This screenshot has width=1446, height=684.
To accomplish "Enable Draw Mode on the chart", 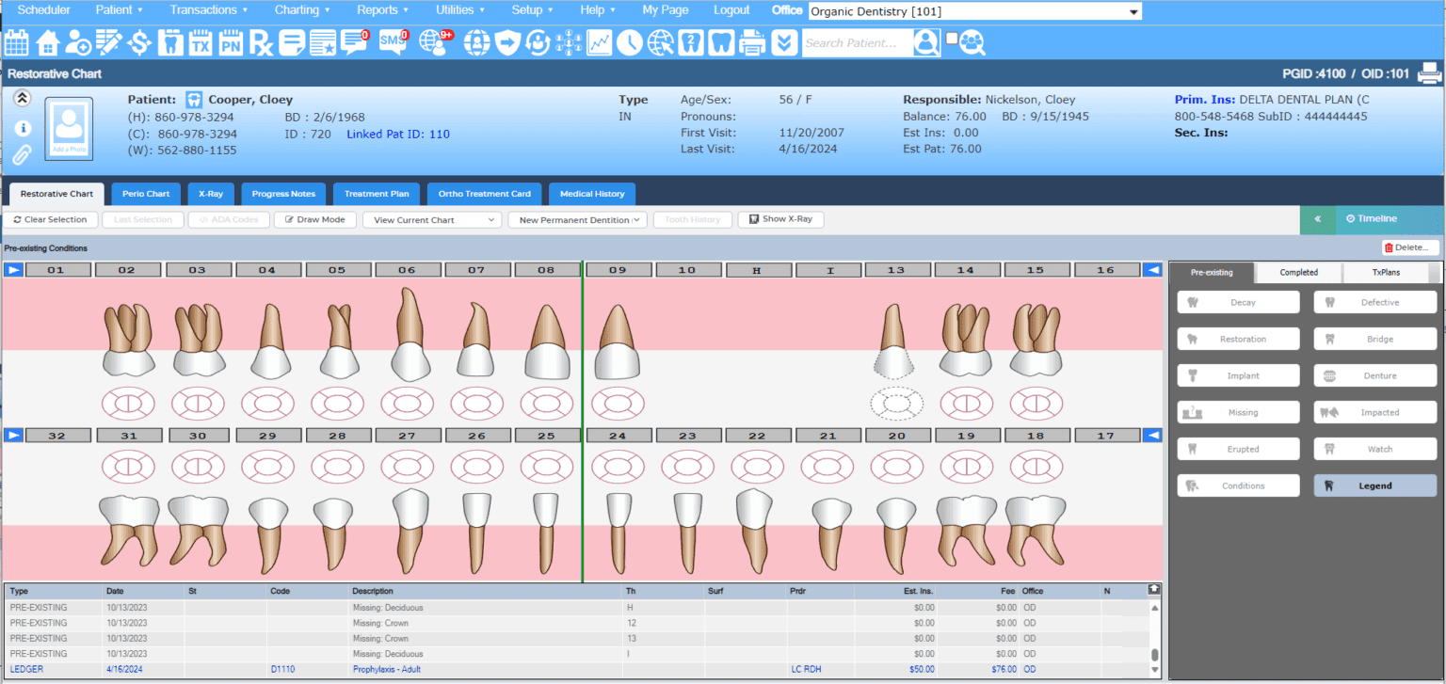I will pos(314,219).
